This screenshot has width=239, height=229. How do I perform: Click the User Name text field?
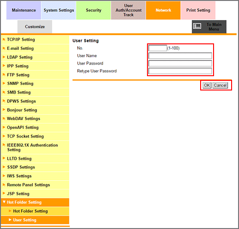[180, 56]
